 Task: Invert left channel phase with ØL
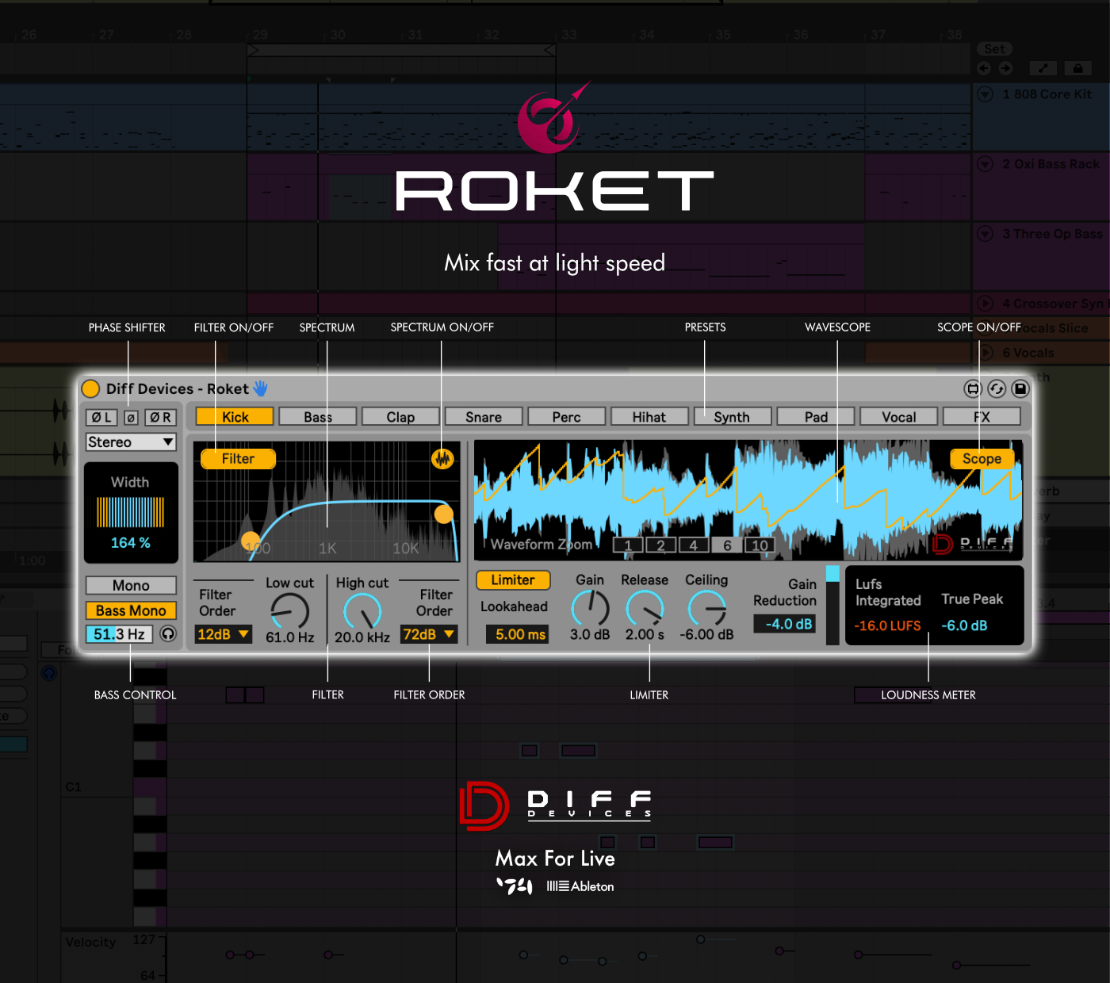pyautogui.click(x=101, y=417)
